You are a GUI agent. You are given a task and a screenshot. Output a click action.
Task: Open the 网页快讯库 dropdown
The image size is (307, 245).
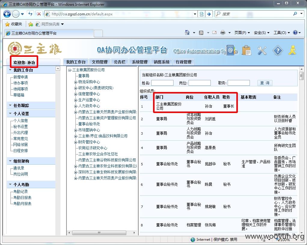[63, 24]
